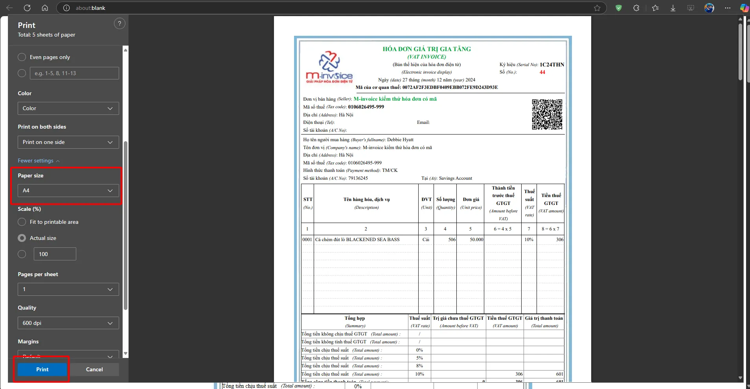
Task: Click the print settings panel scrollbar
Action: pyautogui.click(x=125, y=225)
